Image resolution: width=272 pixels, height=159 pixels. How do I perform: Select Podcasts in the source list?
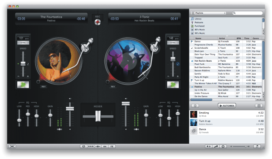[x=200, y=22]
